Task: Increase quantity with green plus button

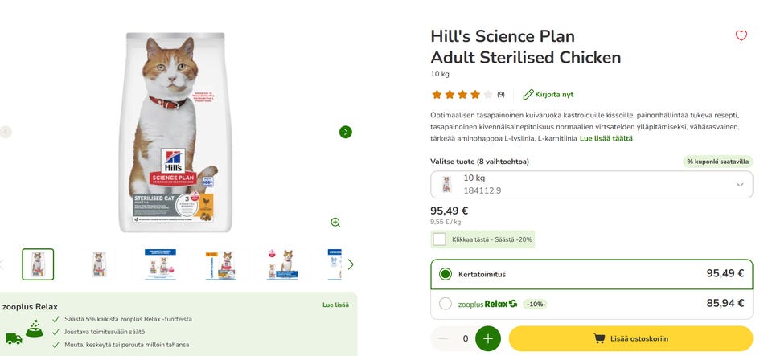Action: [x=488, y=338]
